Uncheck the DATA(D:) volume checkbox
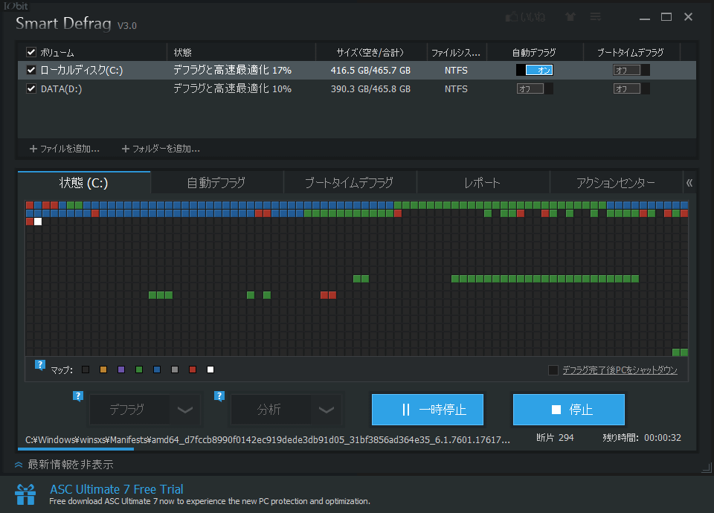Image resolution: width=714 pixels, height=513 pixels. pyautogui.click(x=31, y=88)
